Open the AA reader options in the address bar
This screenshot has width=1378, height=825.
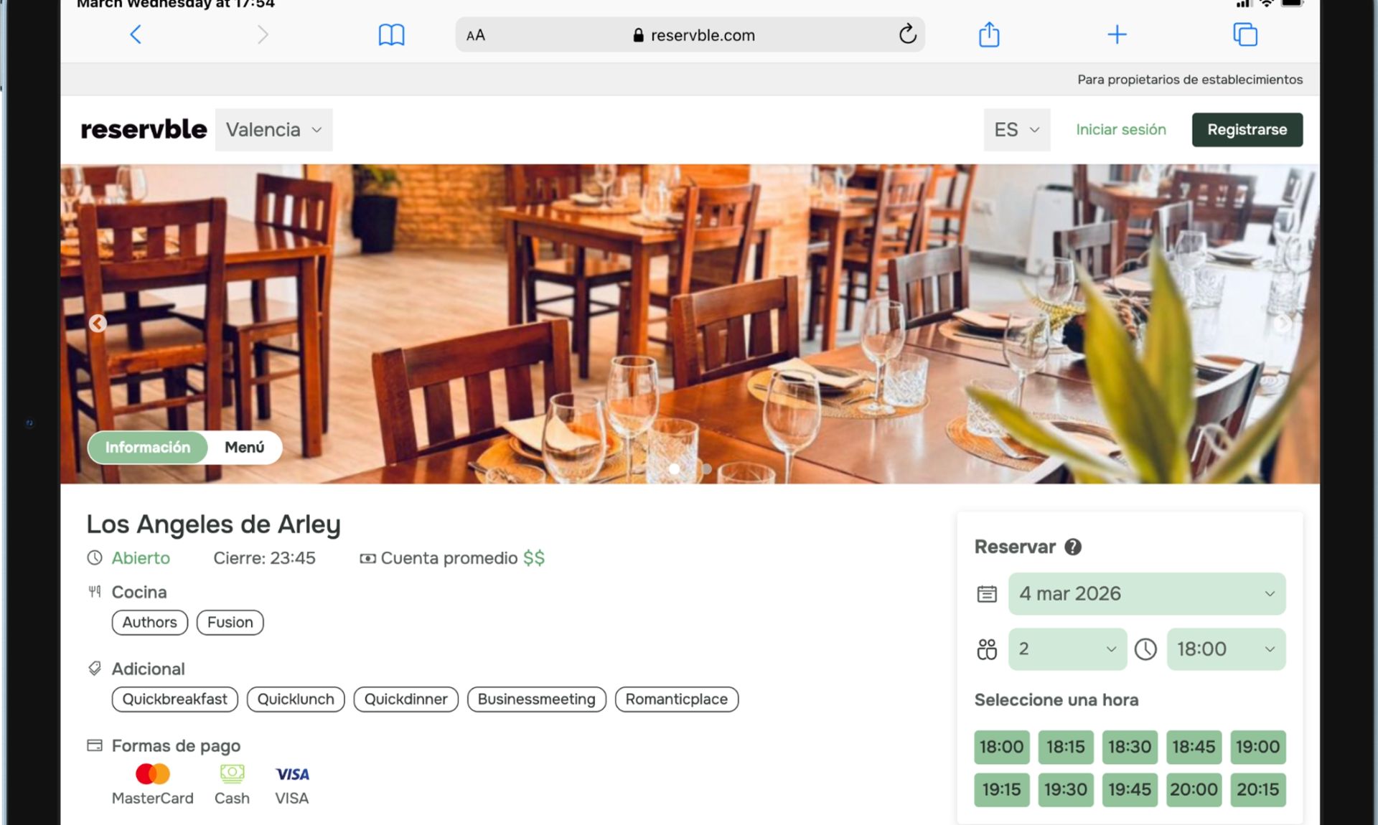point(476,35)
